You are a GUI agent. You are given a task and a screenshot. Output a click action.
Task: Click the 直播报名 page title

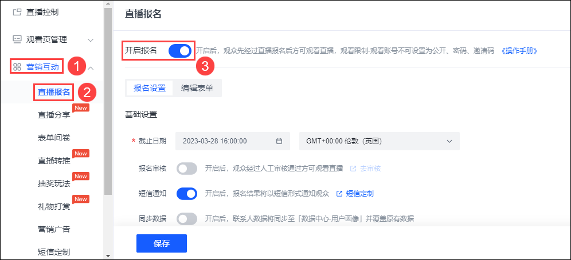pyautogui.click(x=143, y=14)
